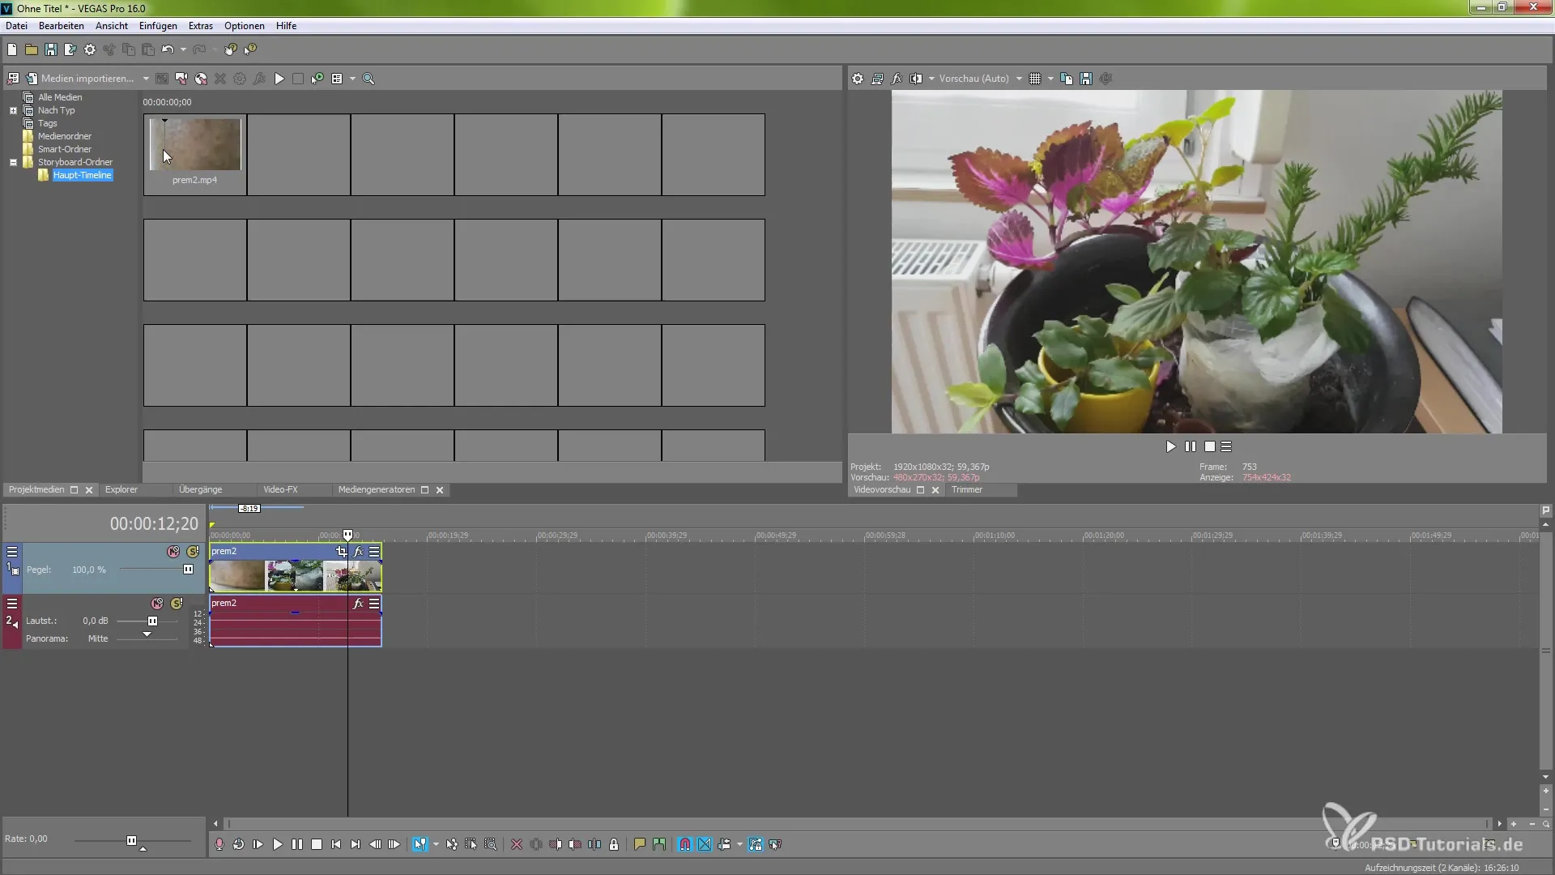
Task: Open the Normal Edit tool dropdown arrow
Action: click(436, 844)
